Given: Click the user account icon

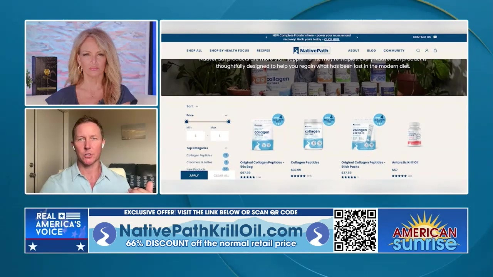Looking at the screenshot, I should 427,50.
